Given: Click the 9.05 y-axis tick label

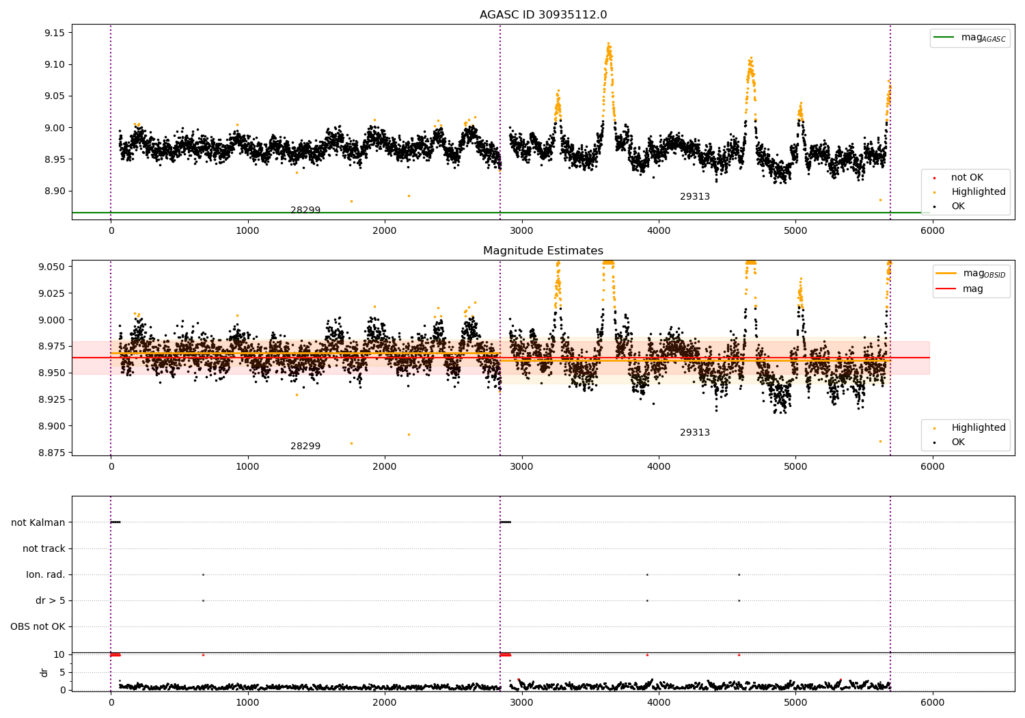Looking at the screenshot, I should pyautogui.click(x=54, y=96).
